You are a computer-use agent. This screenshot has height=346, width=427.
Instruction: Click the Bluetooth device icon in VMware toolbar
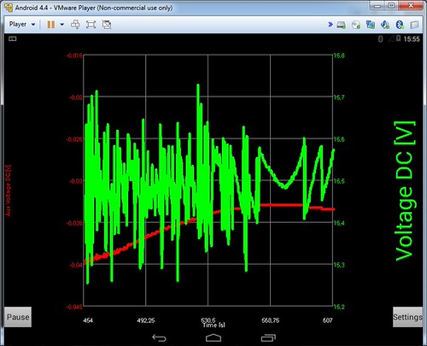400,25
